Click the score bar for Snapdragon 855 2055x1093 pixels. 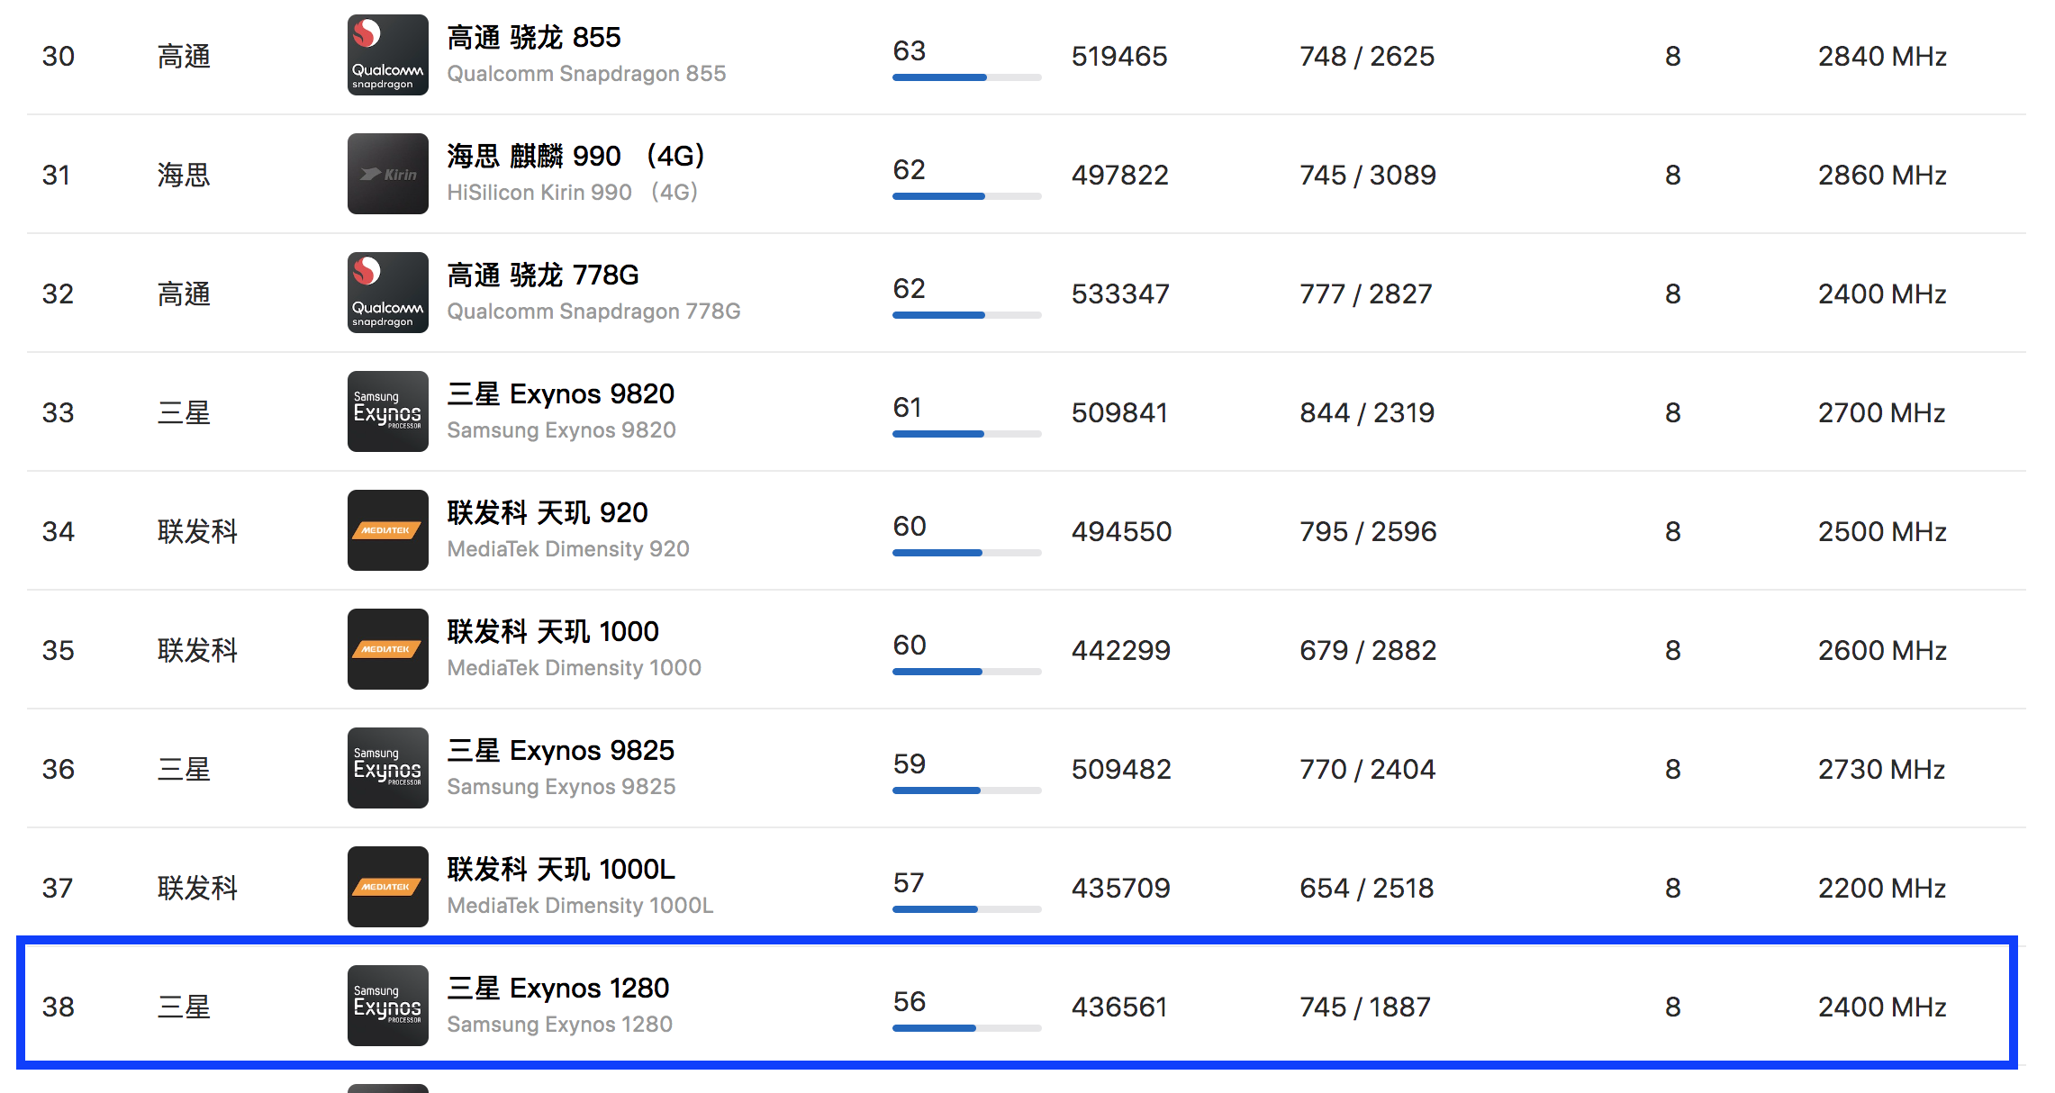[966, 77]
